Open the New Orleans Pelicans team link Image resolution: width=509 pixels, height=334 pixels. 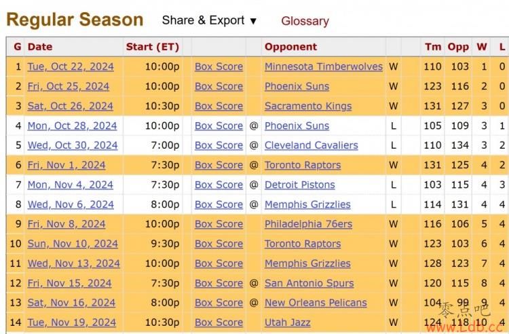(x=316, y=303)
